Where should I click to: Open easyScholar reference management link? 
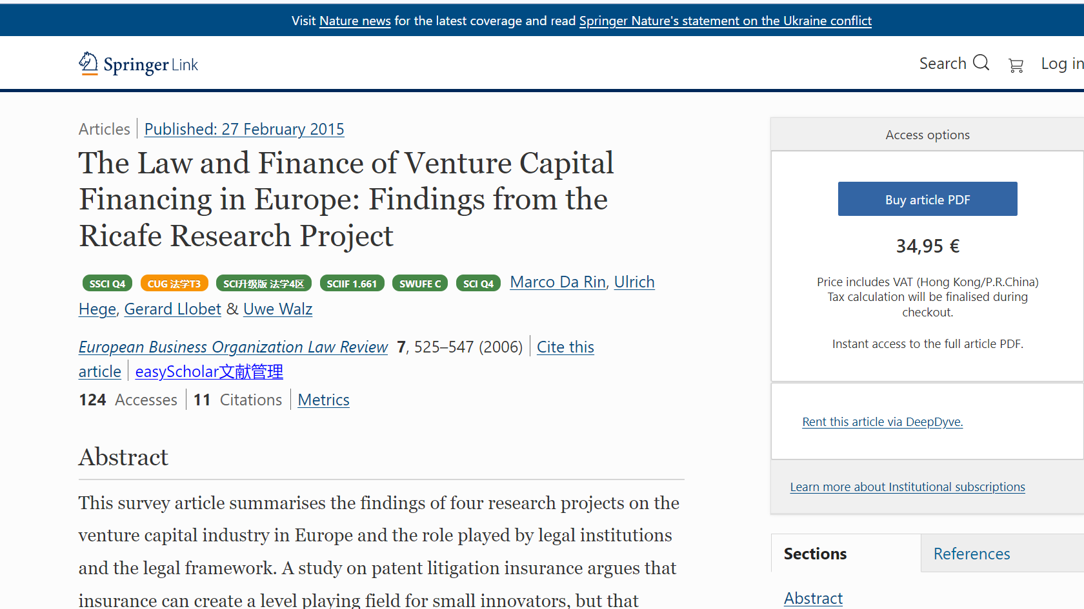pyautogui.click(x=209, y=372)
